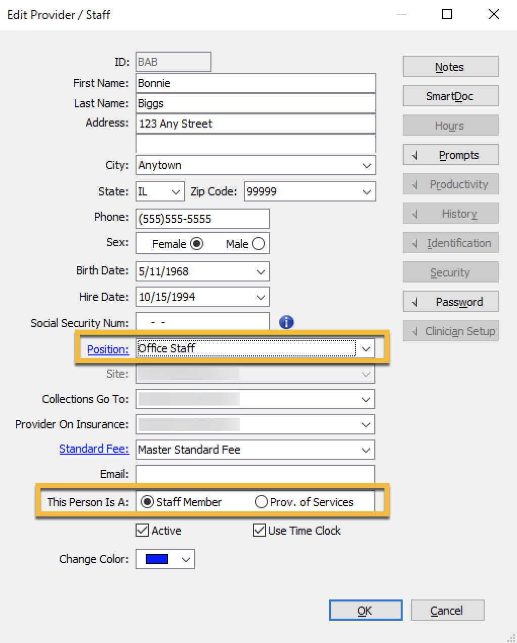This screenshot has width=517, height=643.
Task: Click the Notes button
Action: point(450,66)
